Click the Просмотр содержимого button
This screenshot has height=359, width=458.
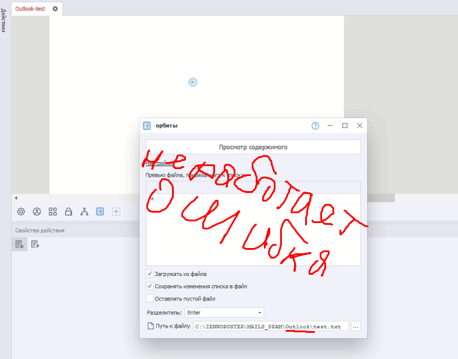point(253,147)
